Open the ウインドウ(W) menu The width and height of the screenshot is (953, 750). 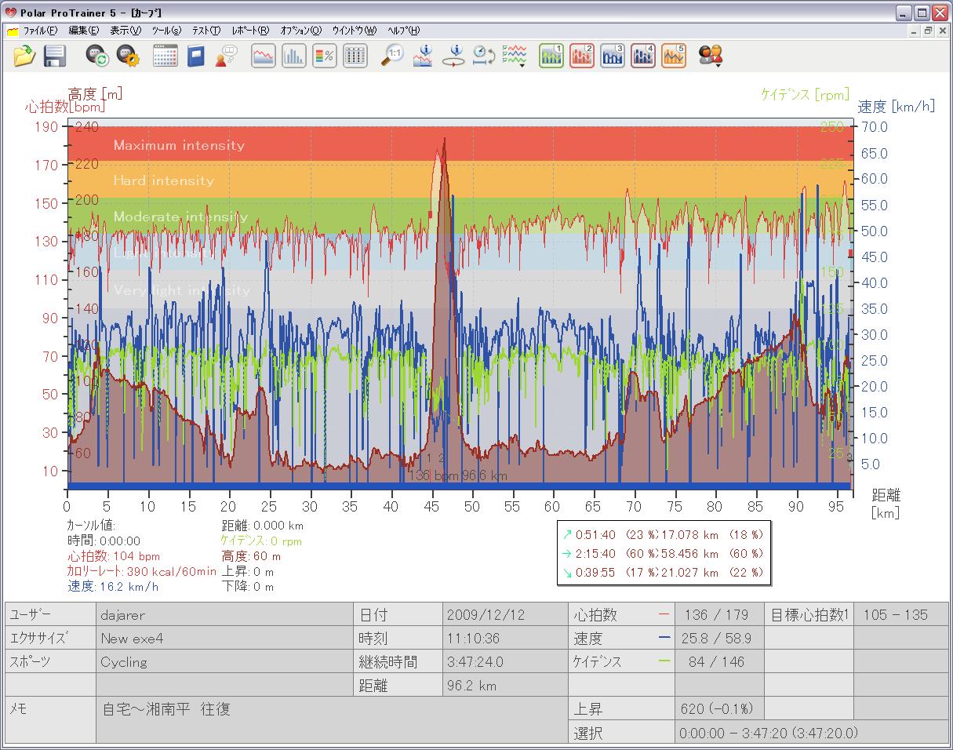(354, 31)
